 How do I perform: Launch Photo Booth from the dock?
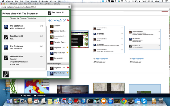pyautogui.click(x=77, y=101)
